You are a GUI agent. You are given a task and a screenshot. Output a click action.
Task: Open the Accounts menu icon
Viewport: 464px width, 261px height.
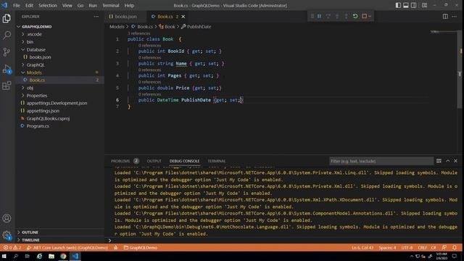click(x=7, y=218)
